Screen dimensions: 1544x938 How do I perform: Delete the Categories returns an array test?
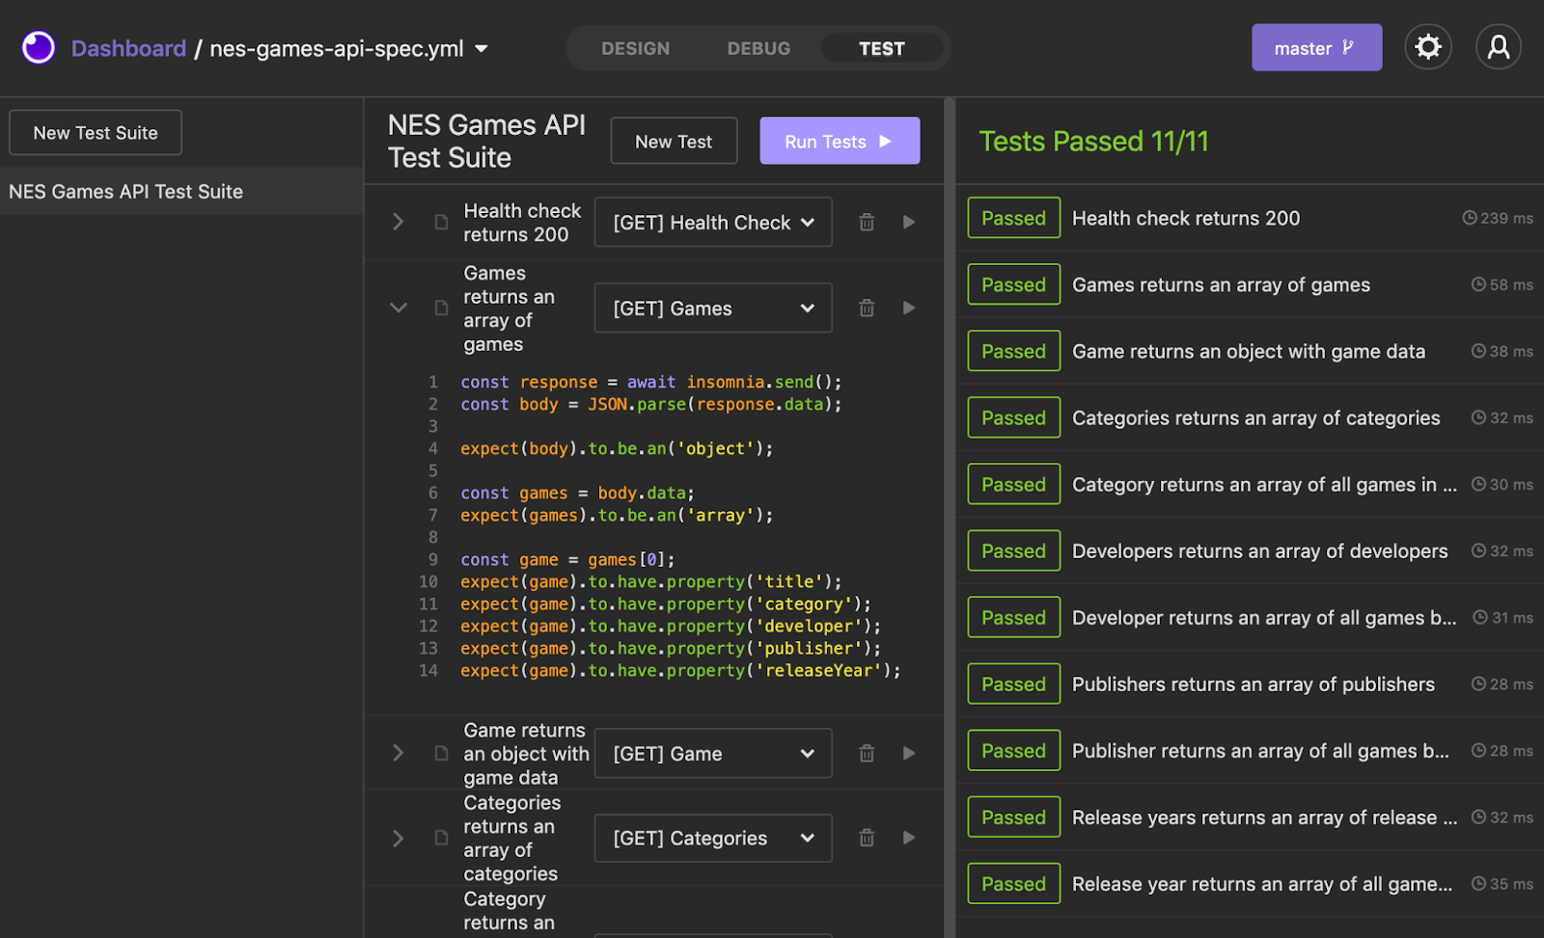click(x=867, y=838)
